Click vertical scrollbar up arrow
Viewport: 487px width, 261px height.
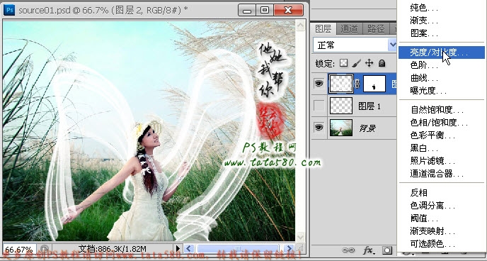click(300, 26)
